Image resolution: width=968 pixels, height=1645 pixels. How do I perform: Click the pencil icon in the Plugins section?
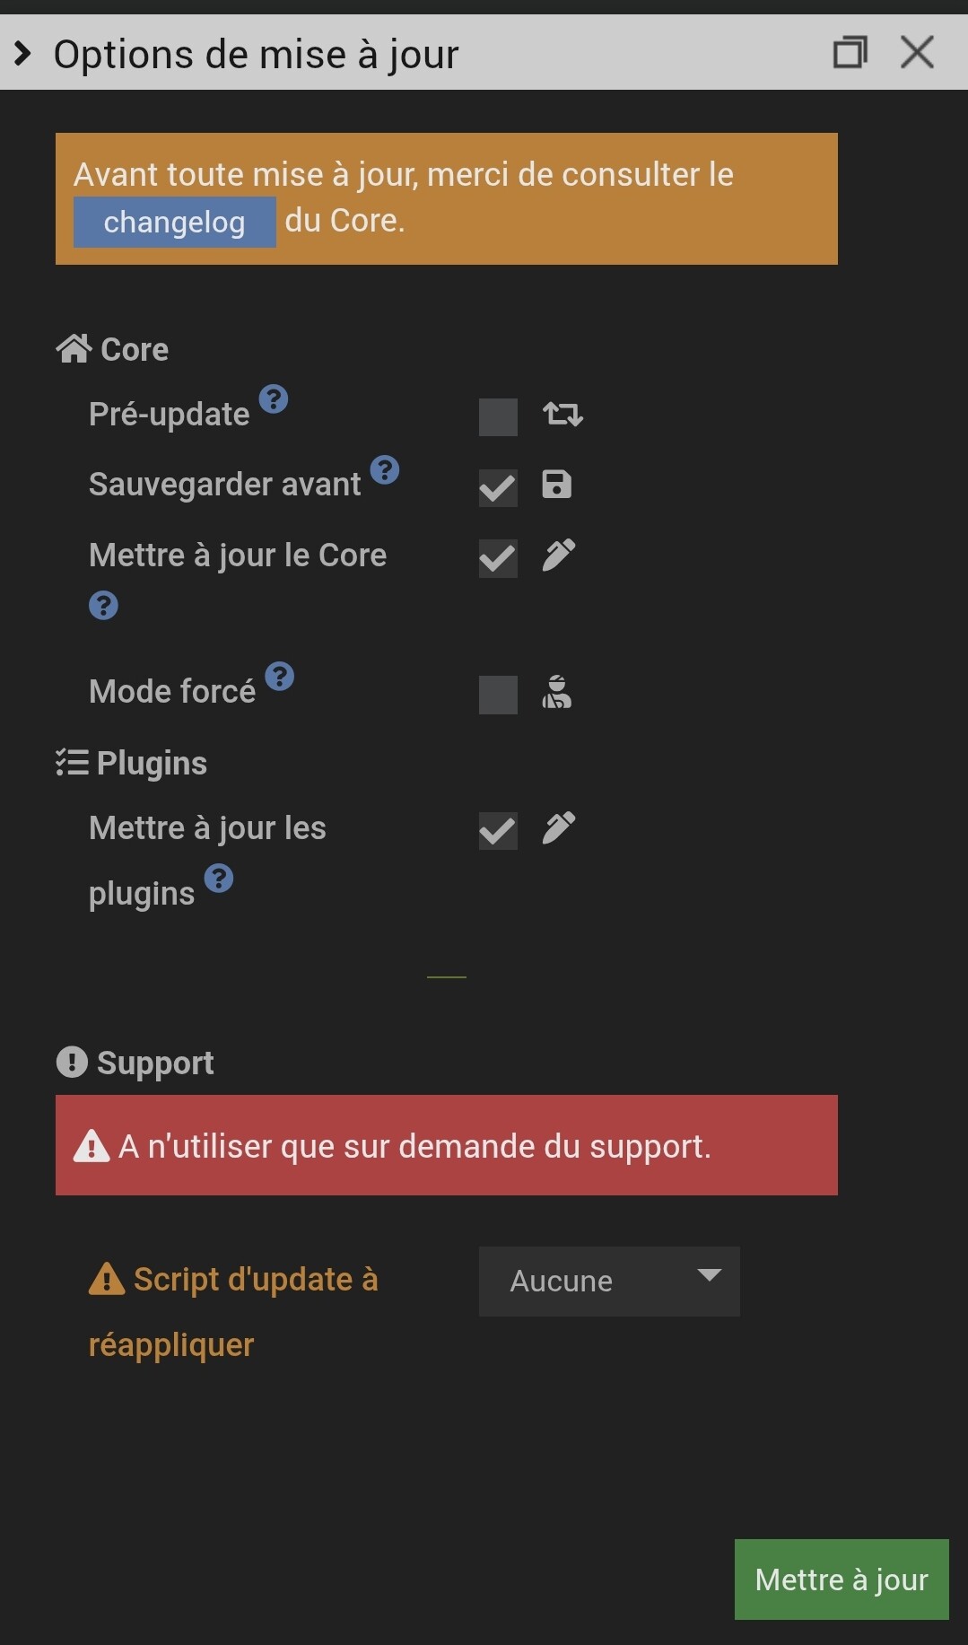tap(558, 828)
